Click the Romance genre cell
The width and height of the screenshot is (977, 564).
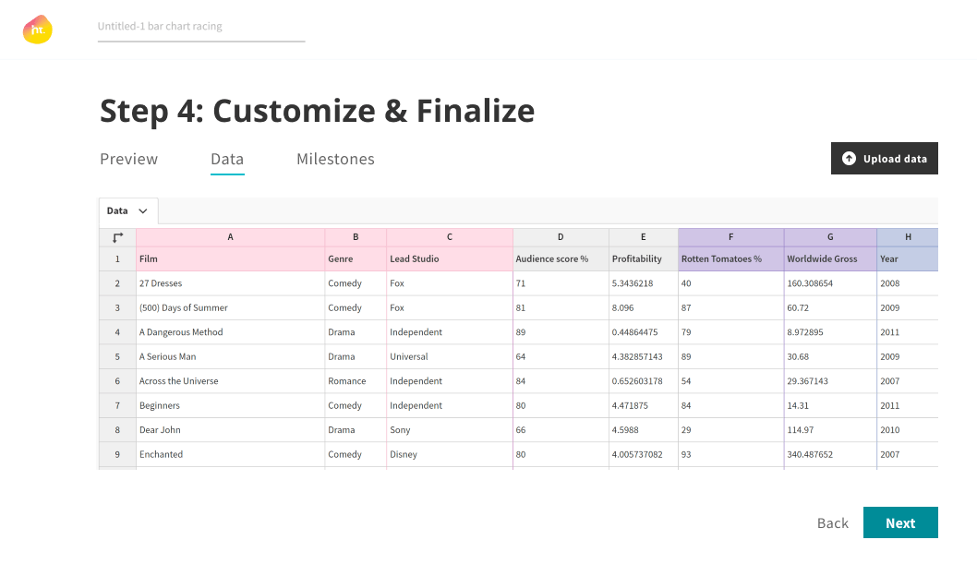pos(356,381)
